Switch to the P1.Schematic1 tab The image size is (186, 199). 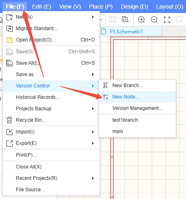click(x=131, y=31)
